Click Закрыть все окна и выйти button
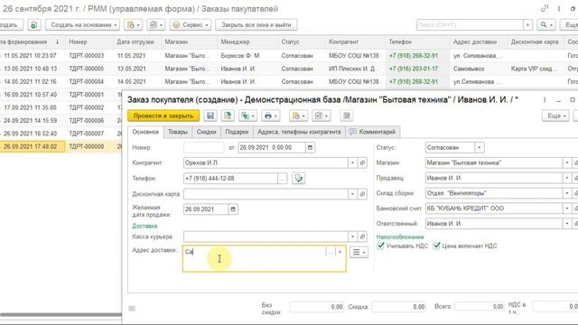 point(256,24)
